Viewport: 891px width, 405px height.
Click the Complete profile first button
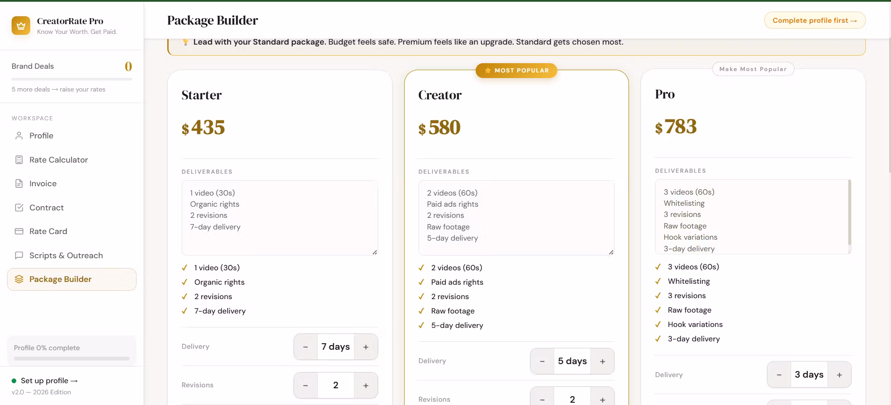(815, 20)
